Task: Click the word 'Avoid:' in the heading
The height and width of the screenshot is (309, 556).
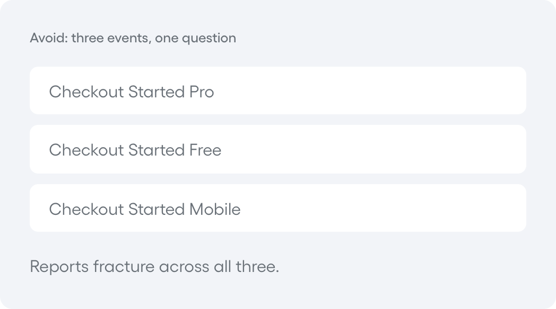Action: click(x=49, y=38)
